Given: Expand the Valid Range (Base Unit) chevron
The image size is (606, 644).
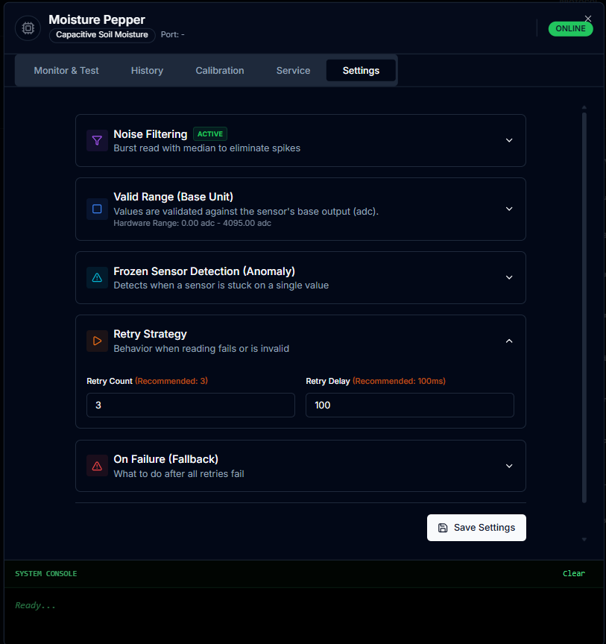Looking at the screenshot, I should click(509, 209).
